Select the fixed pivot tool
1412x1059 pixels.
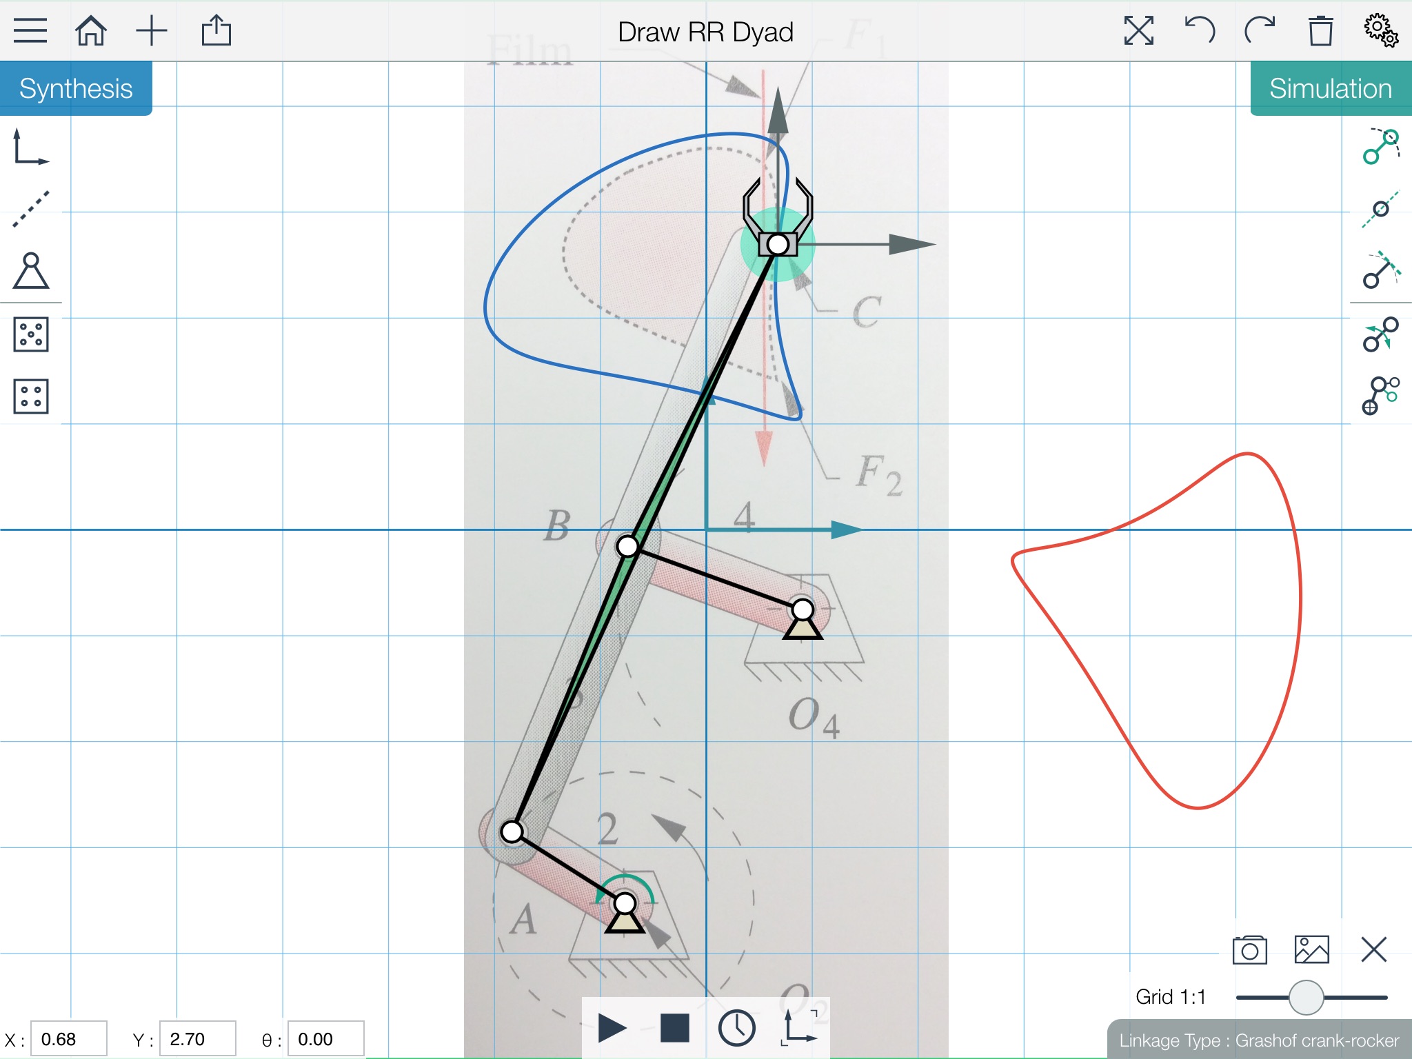pyautogui.click(x=31, y=270)
